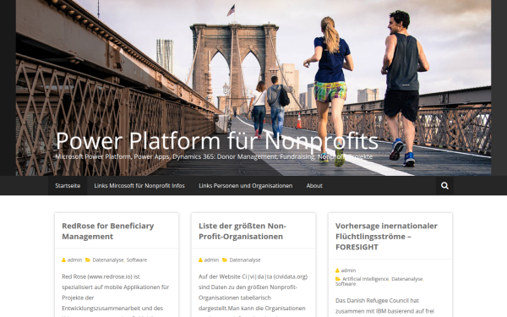Click the site title Power Platform für Nonprofits

[217, 140]
